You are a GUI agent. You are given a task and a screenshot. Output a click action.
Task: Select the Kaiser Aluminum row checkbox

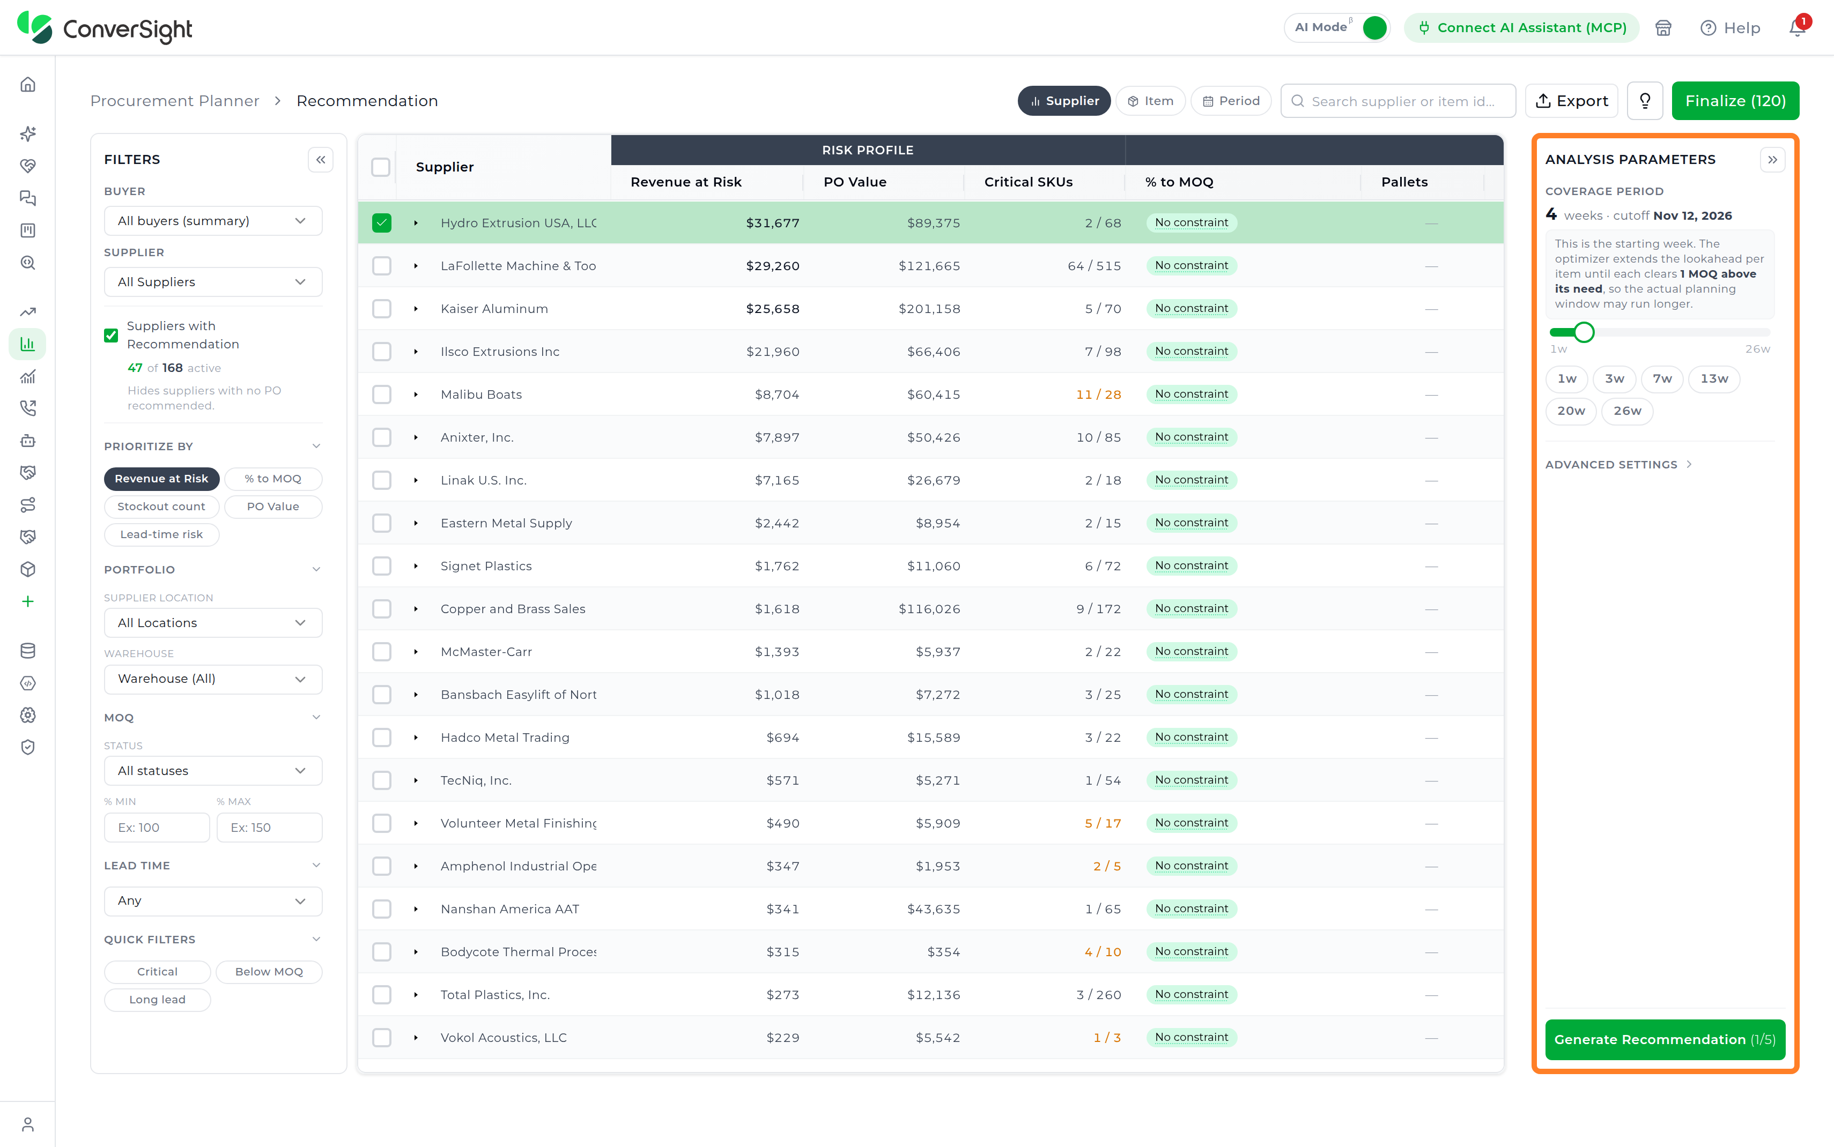pyautogui.click(x=382, y=309)
